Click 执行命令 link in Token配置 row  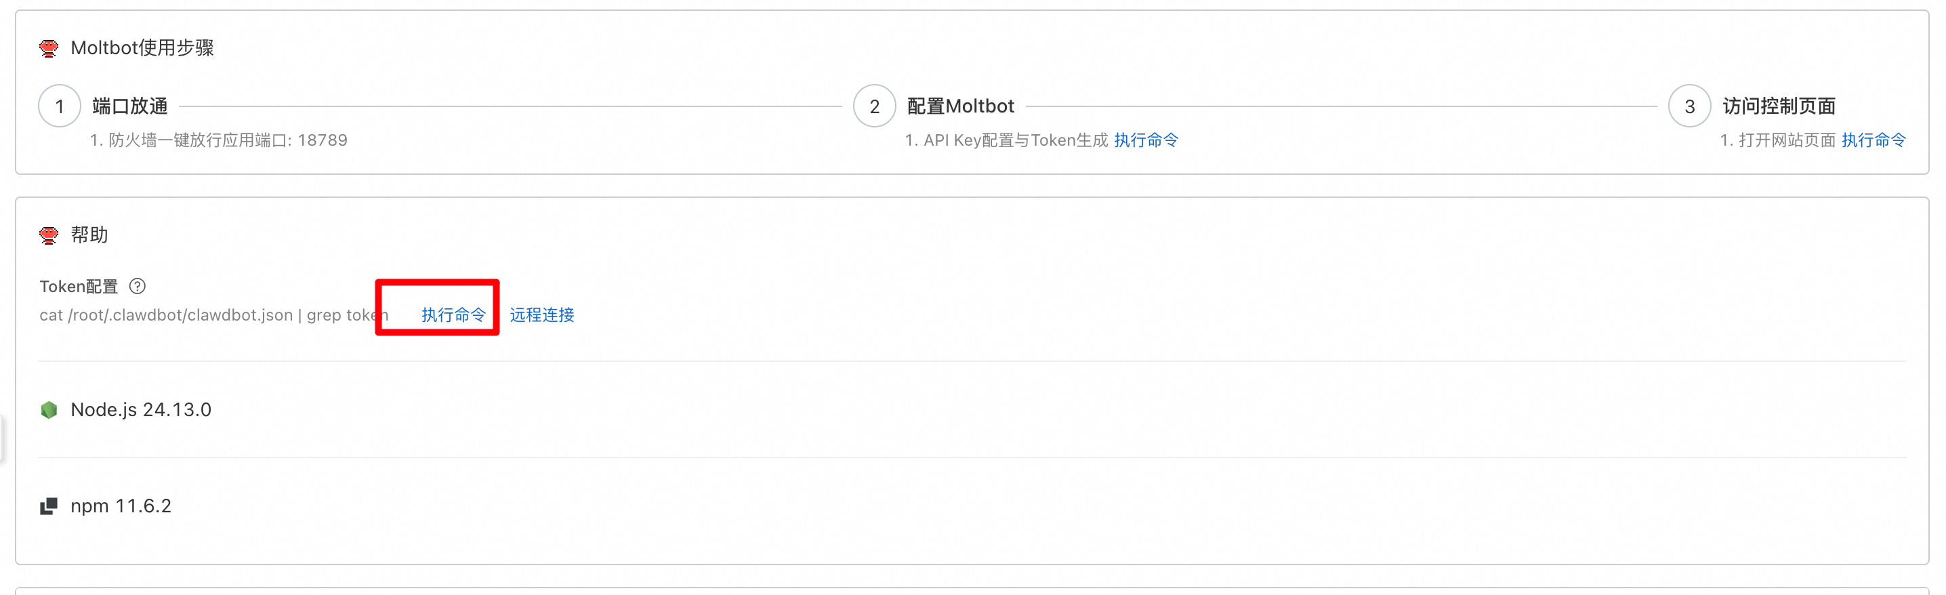[453, 315]
